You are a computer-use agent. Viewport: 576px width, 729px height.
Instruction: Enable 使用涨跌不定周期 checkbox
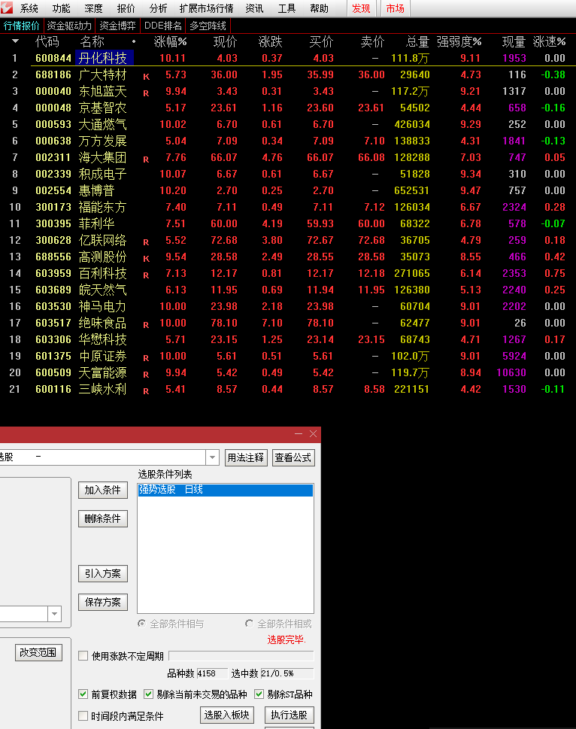tap(83, 656)
